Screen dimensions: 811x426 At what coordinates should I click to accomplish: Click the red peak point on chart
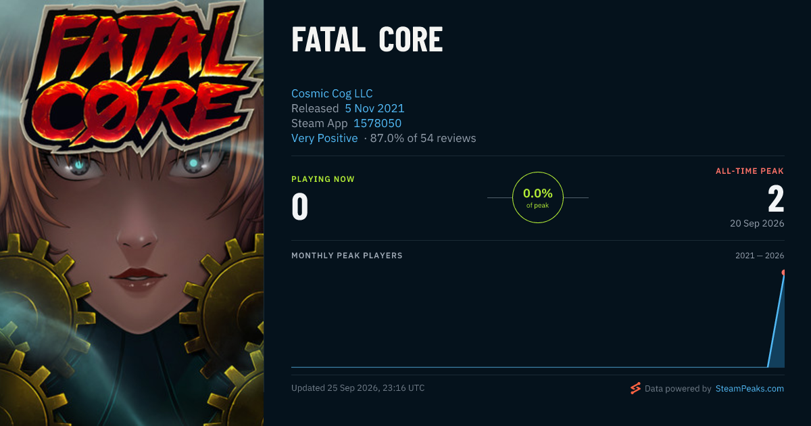tap(783, 273)
